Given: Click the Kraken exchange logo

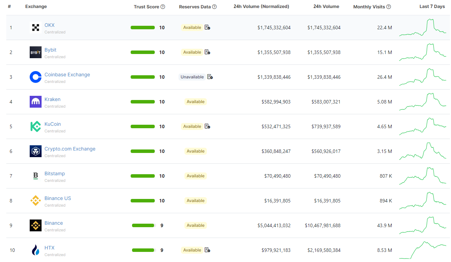Looking at the screenshot, I should pyautogui.click(x=36, y=102).
